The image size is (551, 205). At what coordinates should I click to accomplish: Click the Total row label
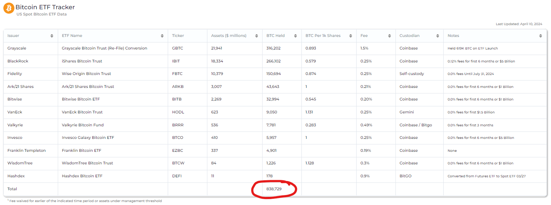12,189
